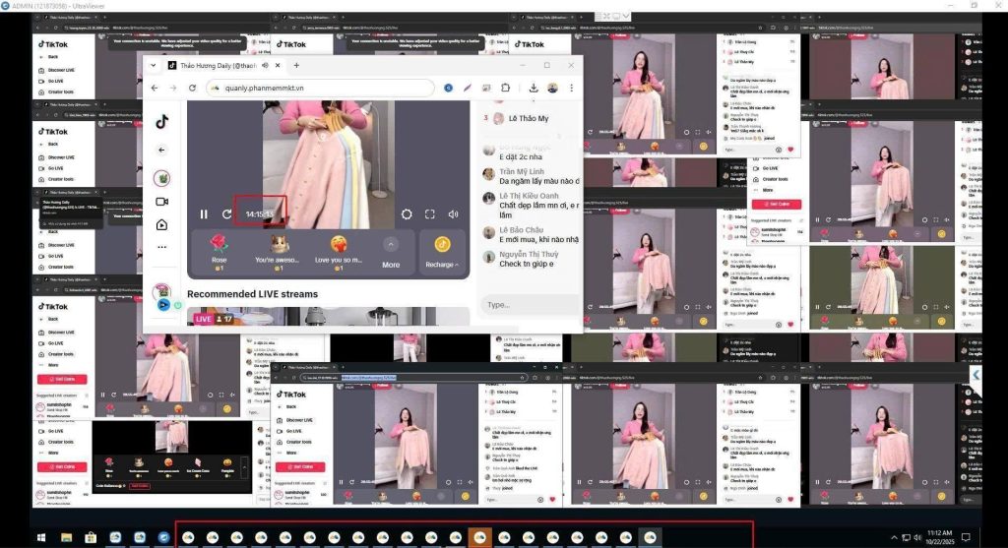The width and height of the screenshot is (1008, 548).
Task: Click the Type... chat input in front window
Action: 530,305
